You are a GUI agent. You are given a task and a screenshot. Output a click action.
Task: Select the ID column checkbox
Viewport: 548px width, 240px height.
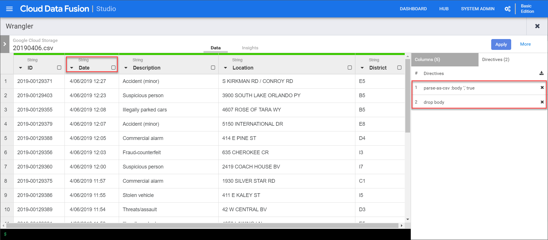pos(59,68)
